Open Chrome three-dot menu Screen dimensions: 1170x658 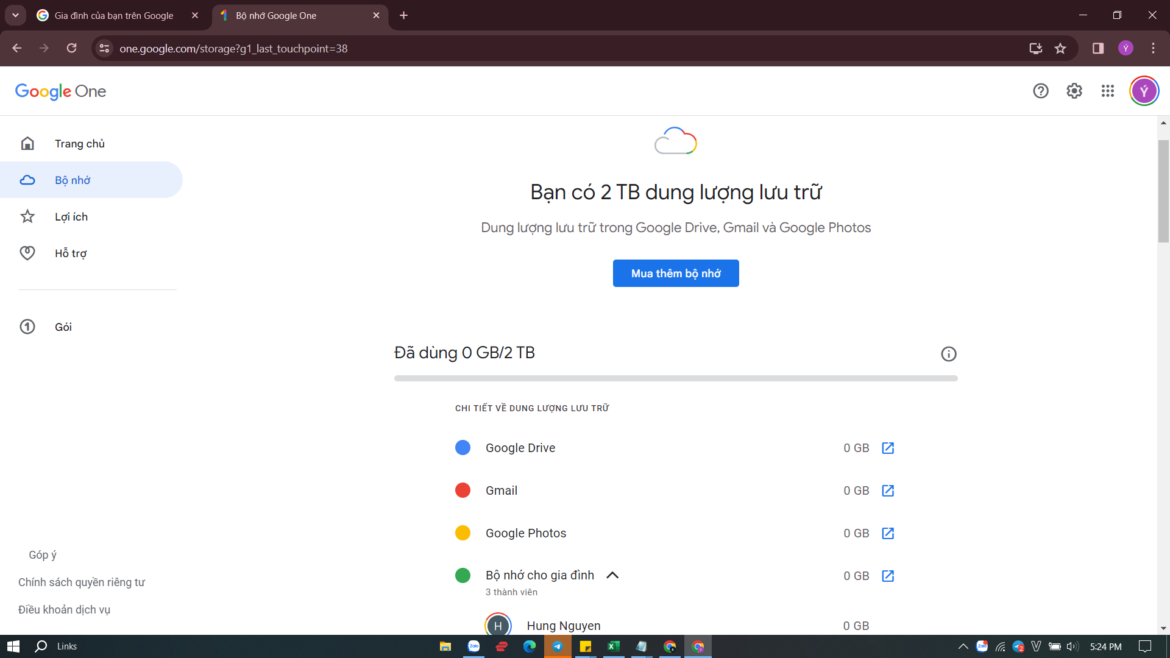pyautogui.click(x=1153, y=48)
